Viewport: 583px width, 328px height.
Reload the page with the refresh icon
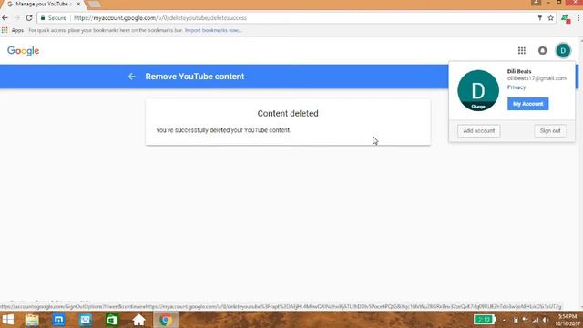(29, 18)
